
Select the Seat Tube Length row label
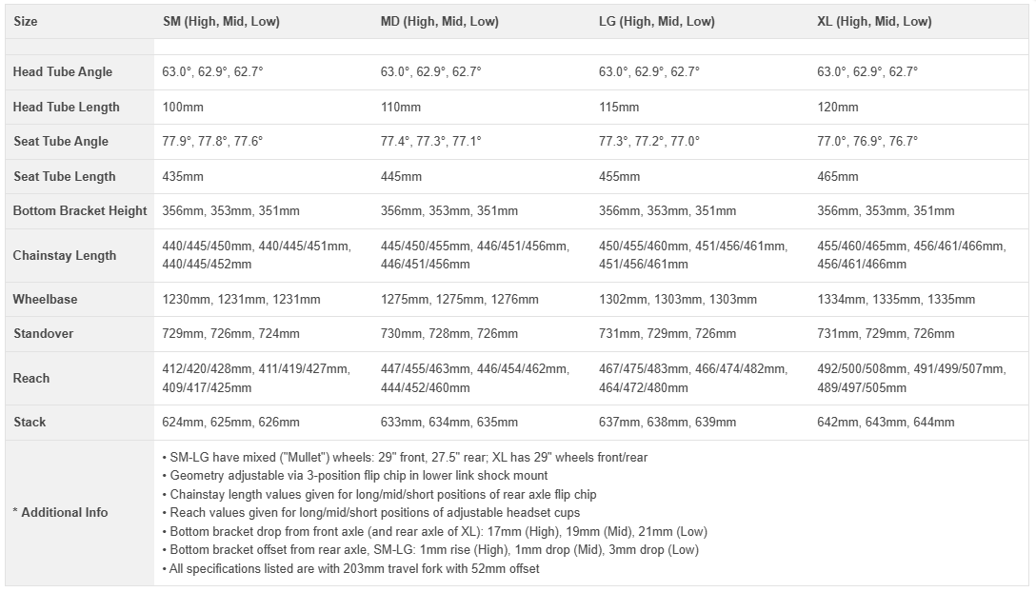point(65,176)
